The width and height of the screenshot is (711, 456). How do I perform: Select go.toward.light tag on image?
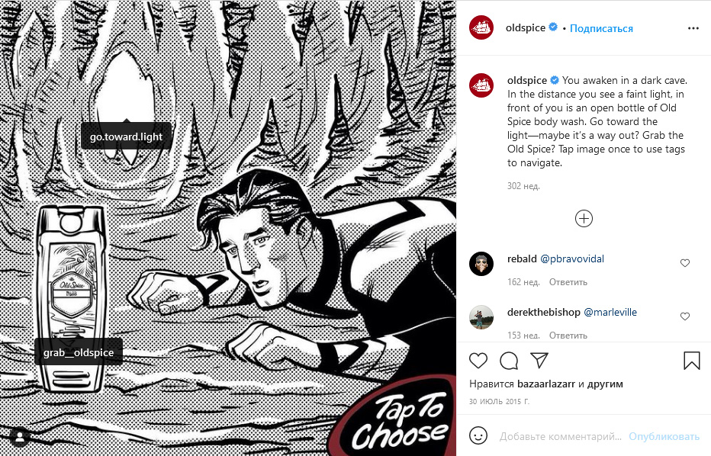[x=126, y=136]
